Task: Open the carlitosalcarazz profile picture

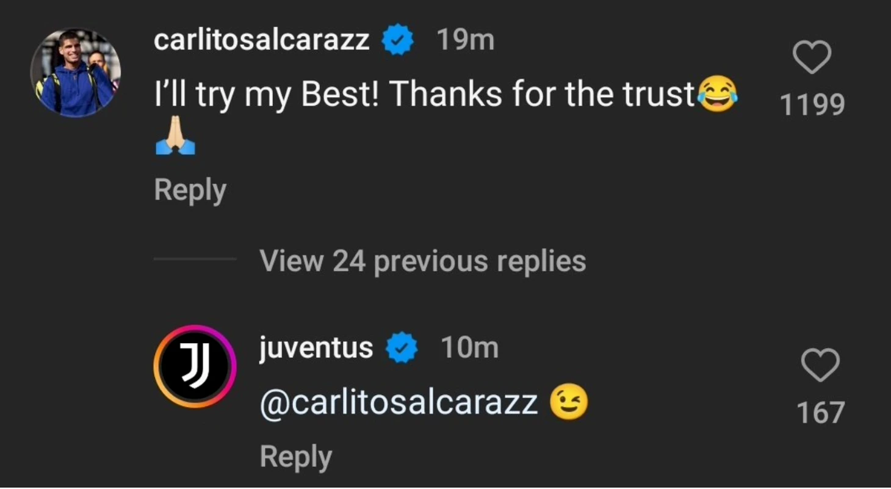Action: tap(76, 73)
